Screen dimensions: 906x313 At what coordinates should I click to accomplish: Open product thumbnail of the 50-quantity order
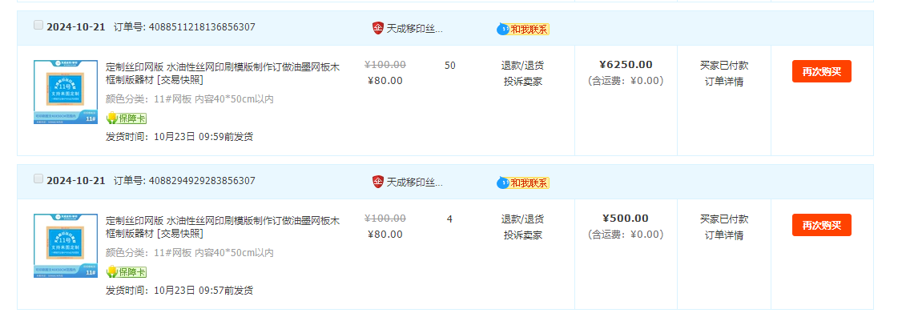coord(66,92)
